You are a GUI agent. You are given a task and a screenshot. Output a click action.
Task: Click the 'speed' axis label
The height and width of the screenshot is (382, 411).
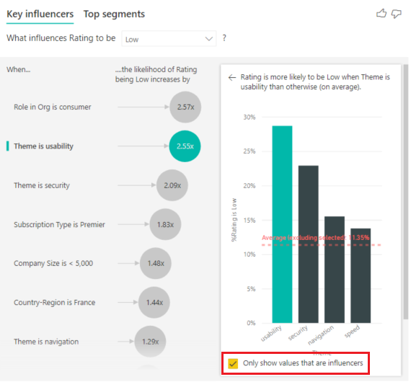pyautogui.click(x=352, y=331)
